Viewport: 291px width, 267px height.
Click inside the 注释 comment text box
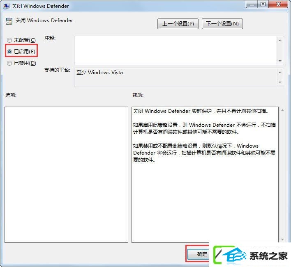176,50
